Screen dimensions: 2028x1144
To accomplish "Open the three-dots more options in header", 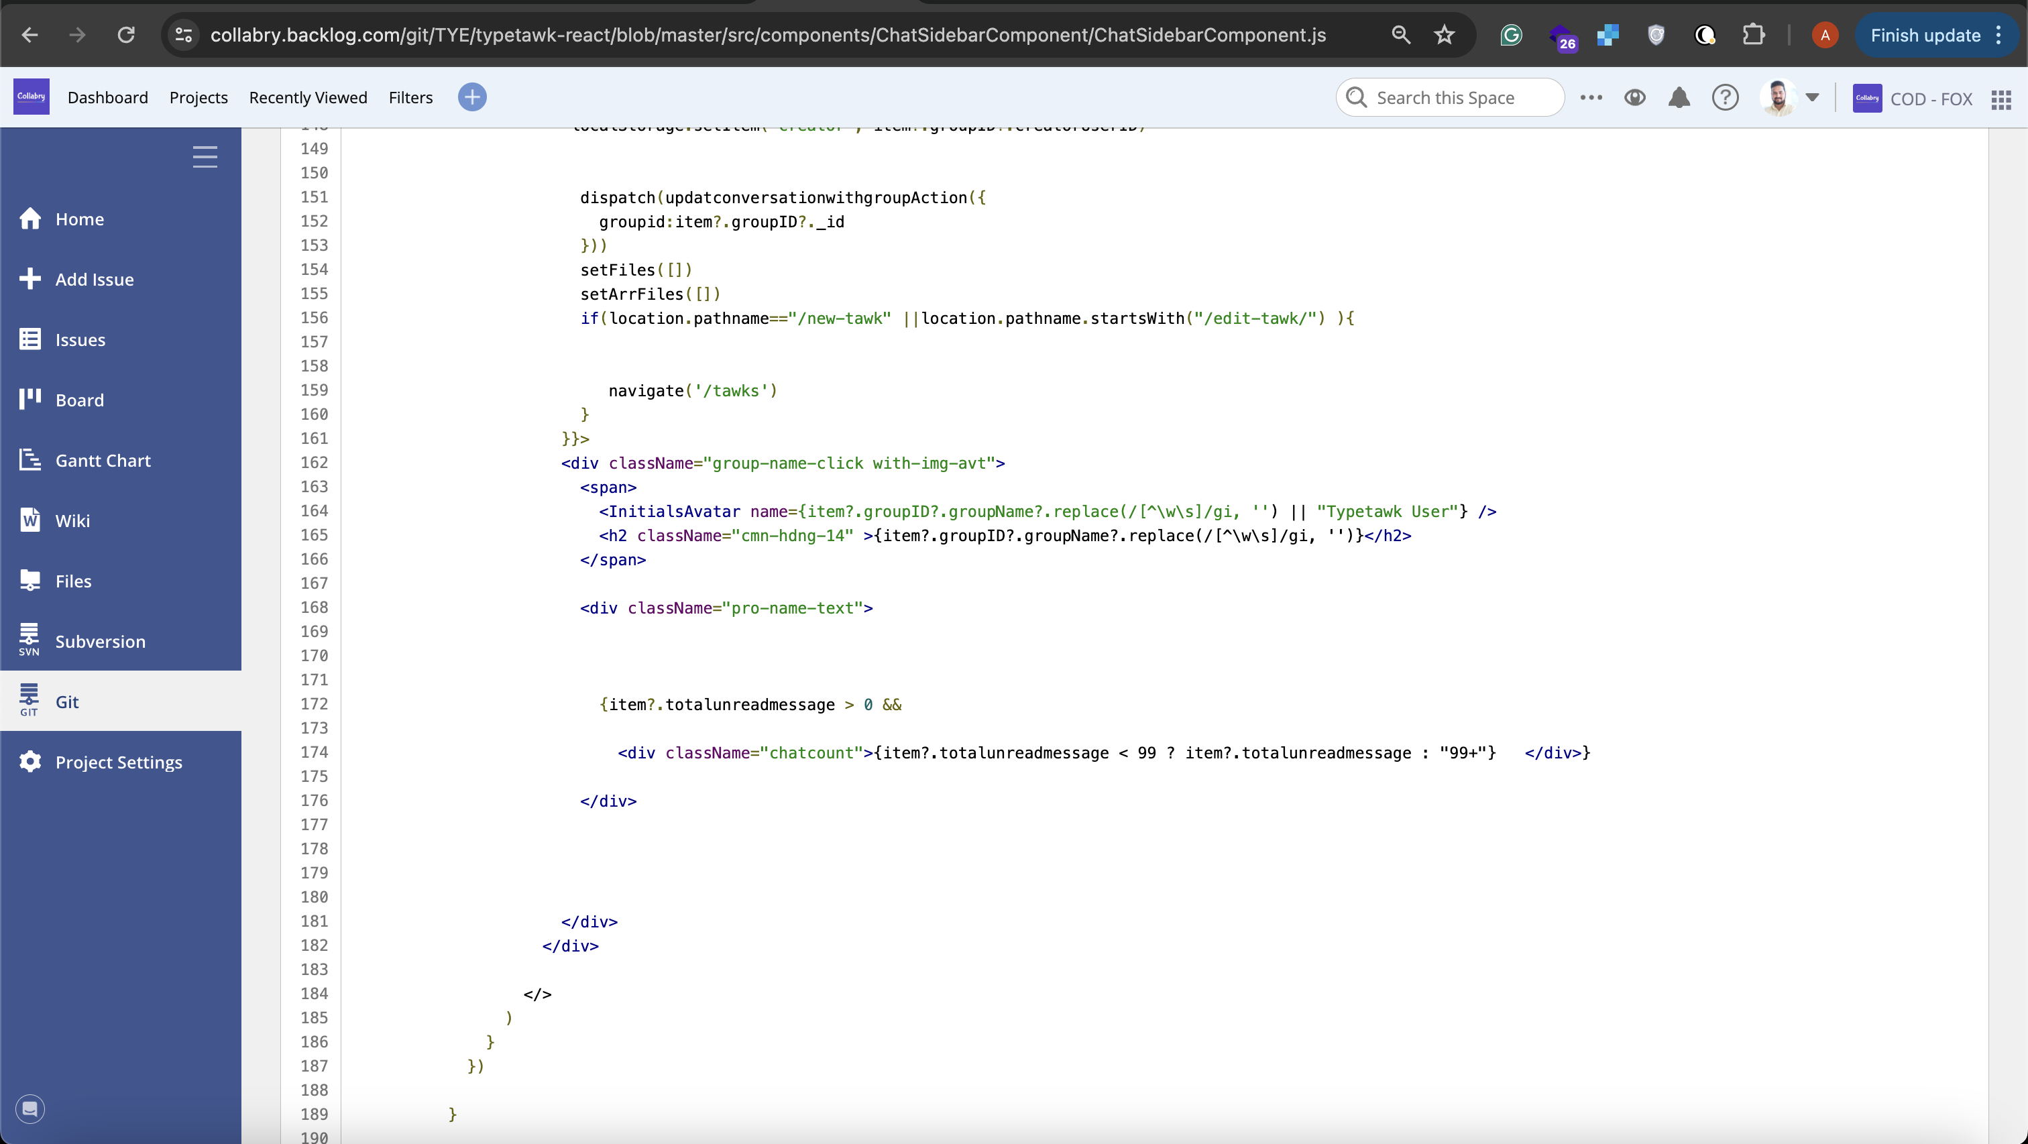I will [x=1591, y=98].
